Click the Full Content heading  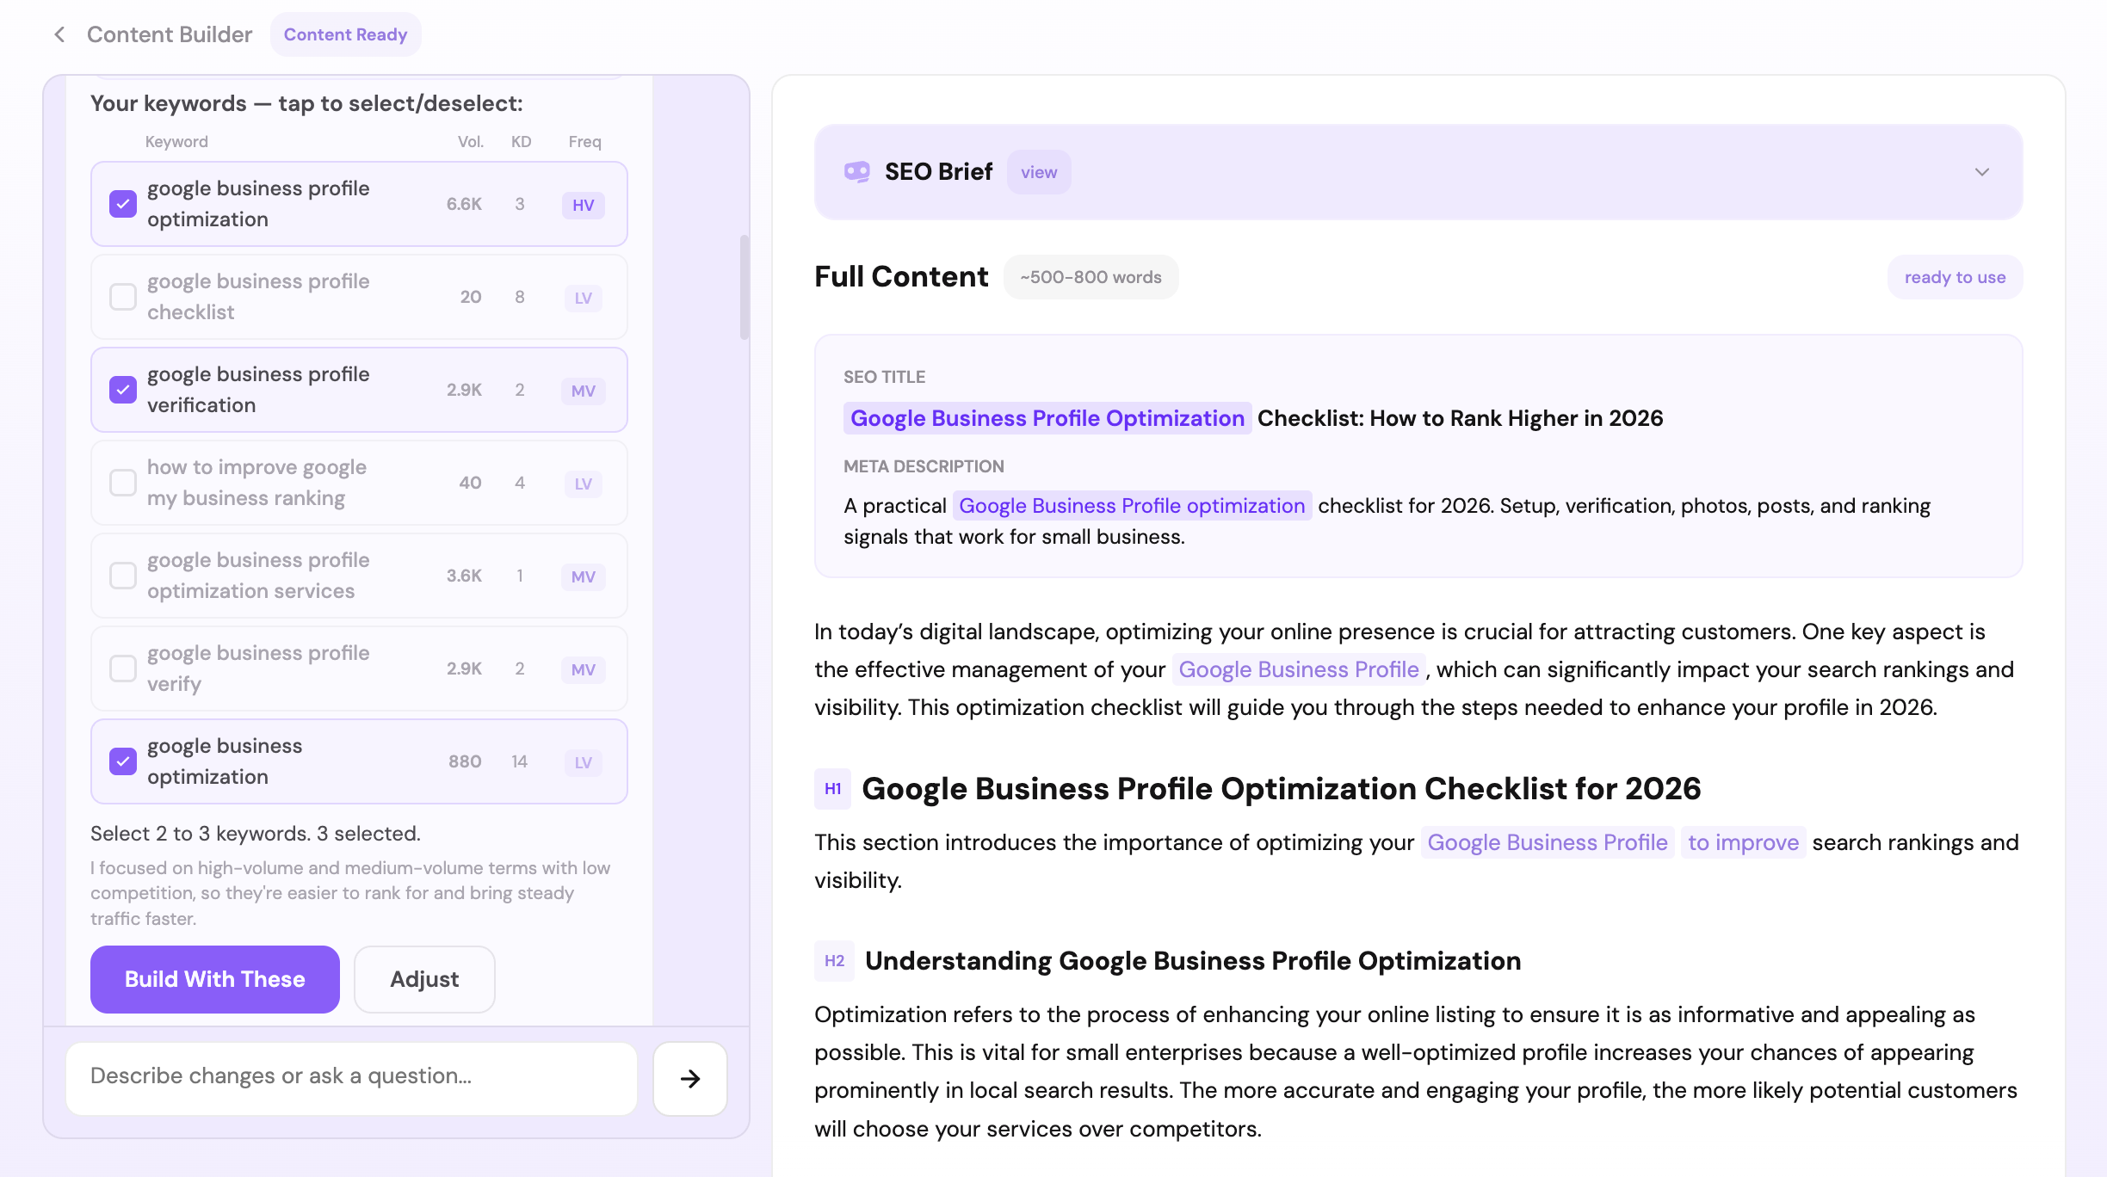click(x=901, y=277)
